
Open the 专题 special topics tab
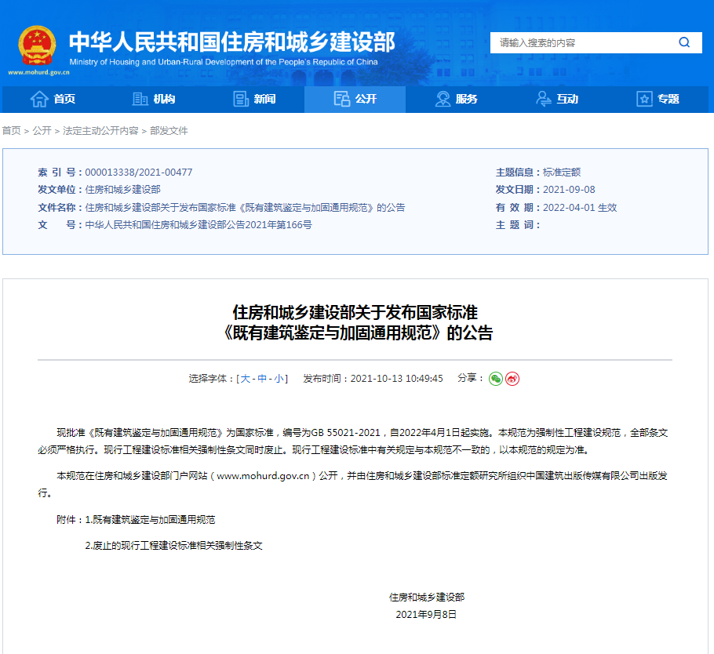[x=658, y=99]
